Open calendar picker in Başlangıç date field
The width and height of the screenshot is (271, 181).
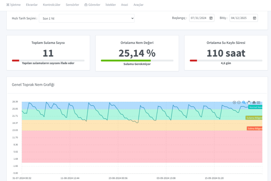tap(211, 18)
